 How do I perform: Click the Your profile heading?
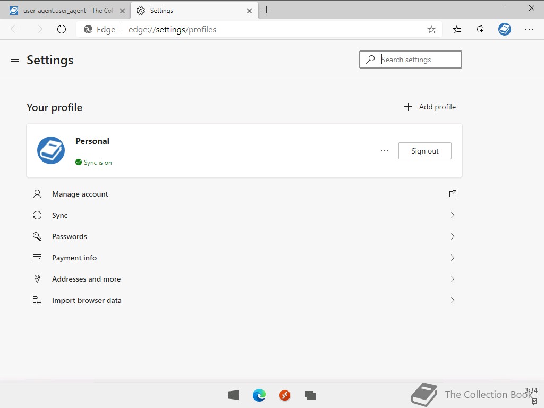(55, 107)
